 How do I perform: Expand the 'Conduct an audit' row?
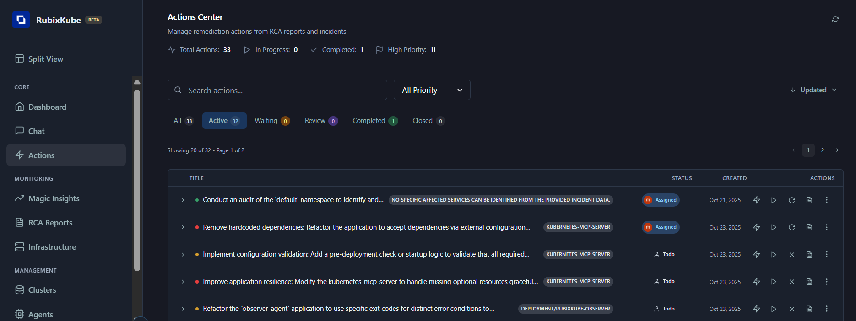pos(183,200)
